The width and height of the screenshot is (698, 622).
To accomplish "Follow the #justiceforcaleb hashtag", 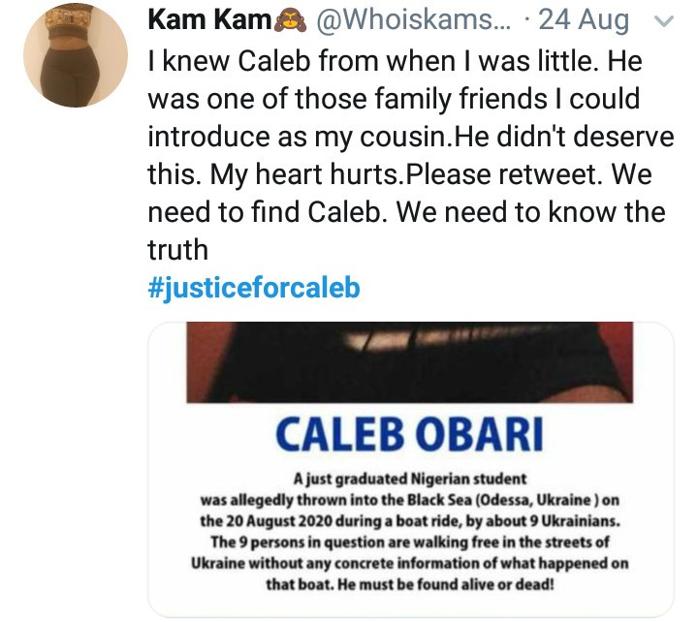I will tap(253, 289).
